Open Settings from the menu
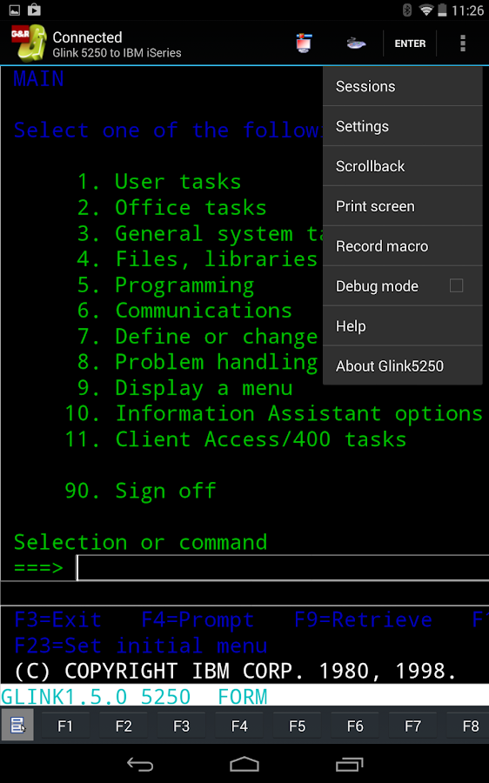 click(403, 126)
